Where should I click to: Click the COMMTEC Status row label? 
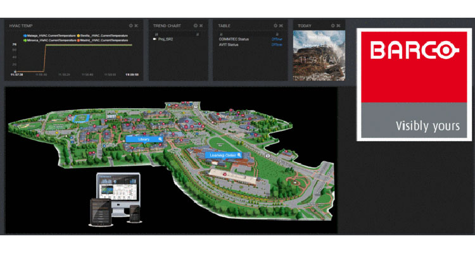coord(234,39)
